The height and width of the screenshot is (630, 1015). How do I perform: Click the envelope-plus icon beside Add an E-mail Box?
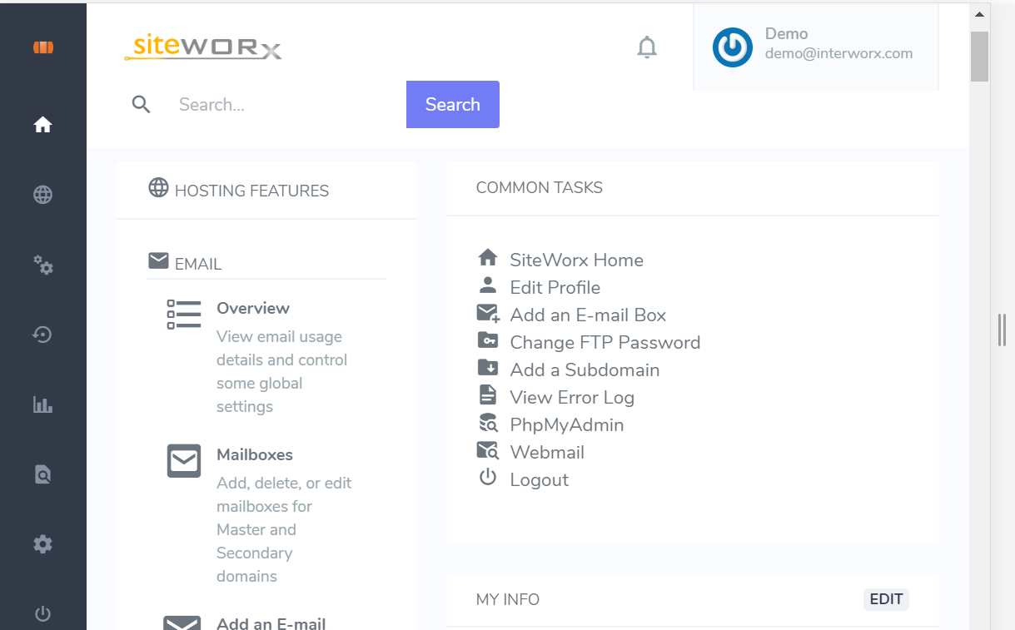(488, 314)
